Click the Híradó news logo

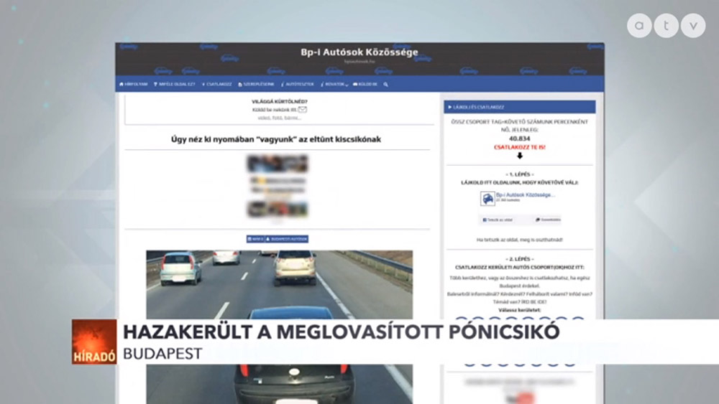[x=94, y=342]
